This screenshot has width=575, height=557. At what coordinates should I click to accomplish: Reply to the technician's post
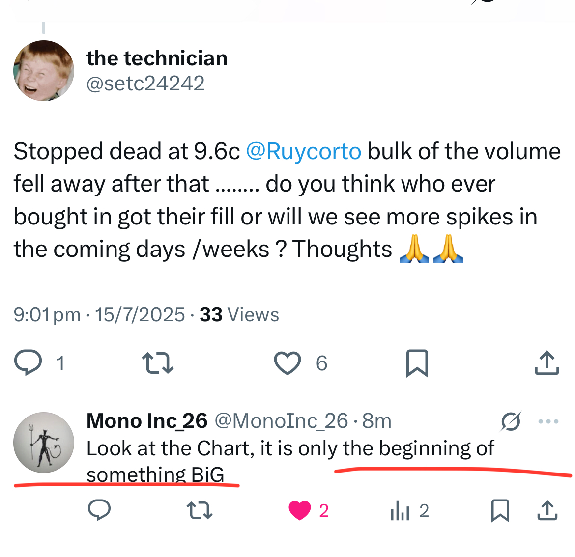[28, 363]
